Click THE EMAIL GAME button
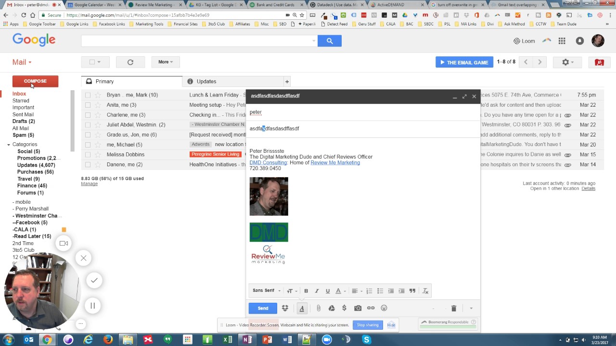The image size is (616, 346). coord(464,62)
